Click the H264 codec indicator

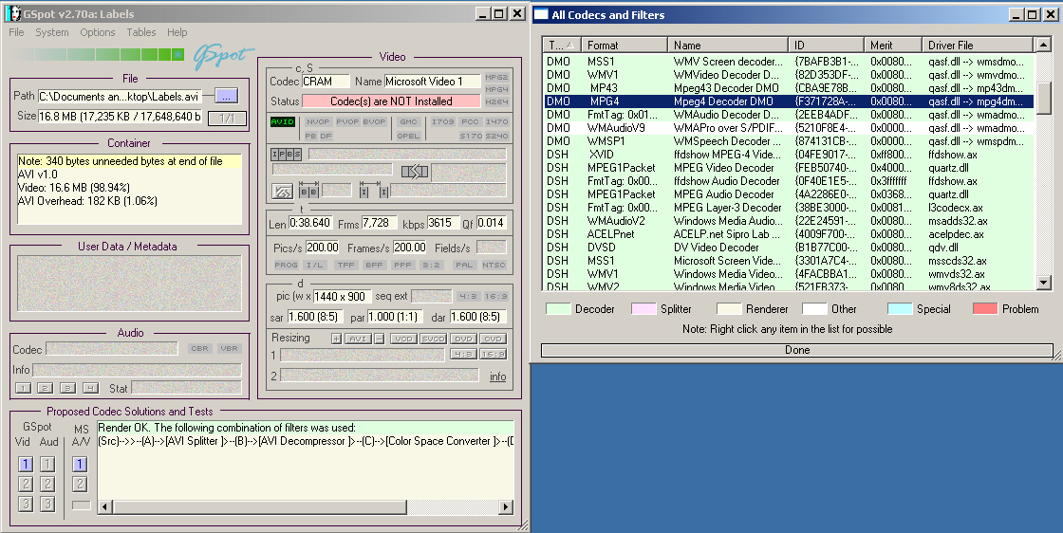tap(496, 101)
